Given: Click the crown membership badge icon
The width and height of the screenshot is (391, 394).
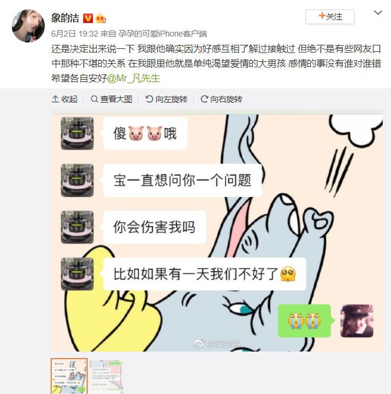Looking at the screenshot, I should [x=101, y=18].
